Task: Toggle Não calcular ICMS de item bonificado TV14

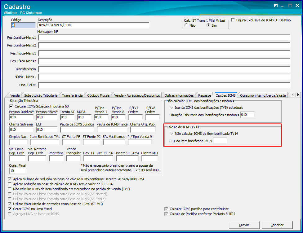Action: (172, 134)
